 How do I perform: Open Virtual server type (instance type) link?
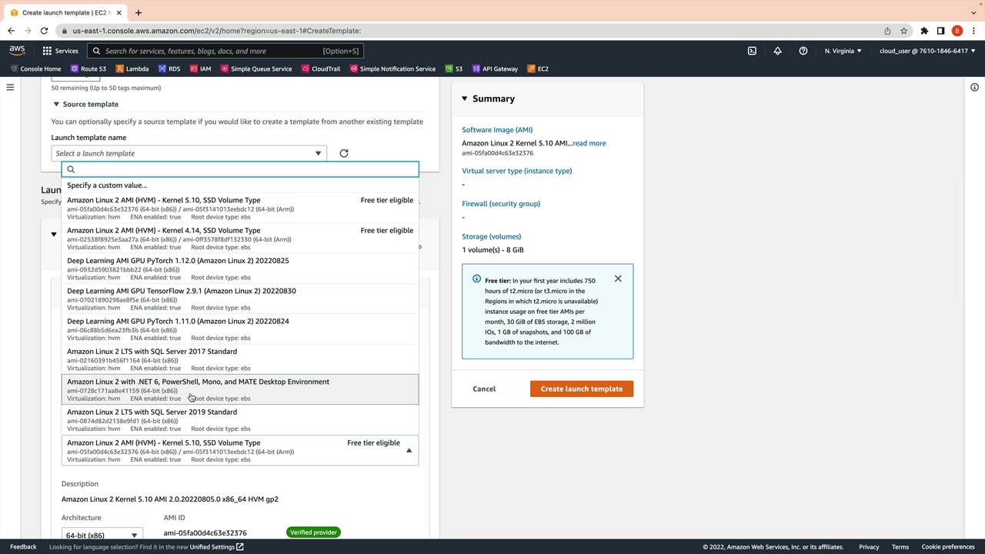517,171
